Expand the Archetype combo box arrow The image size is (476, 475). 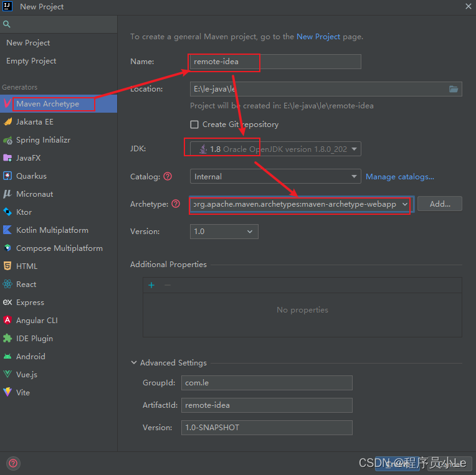(405, 204)
